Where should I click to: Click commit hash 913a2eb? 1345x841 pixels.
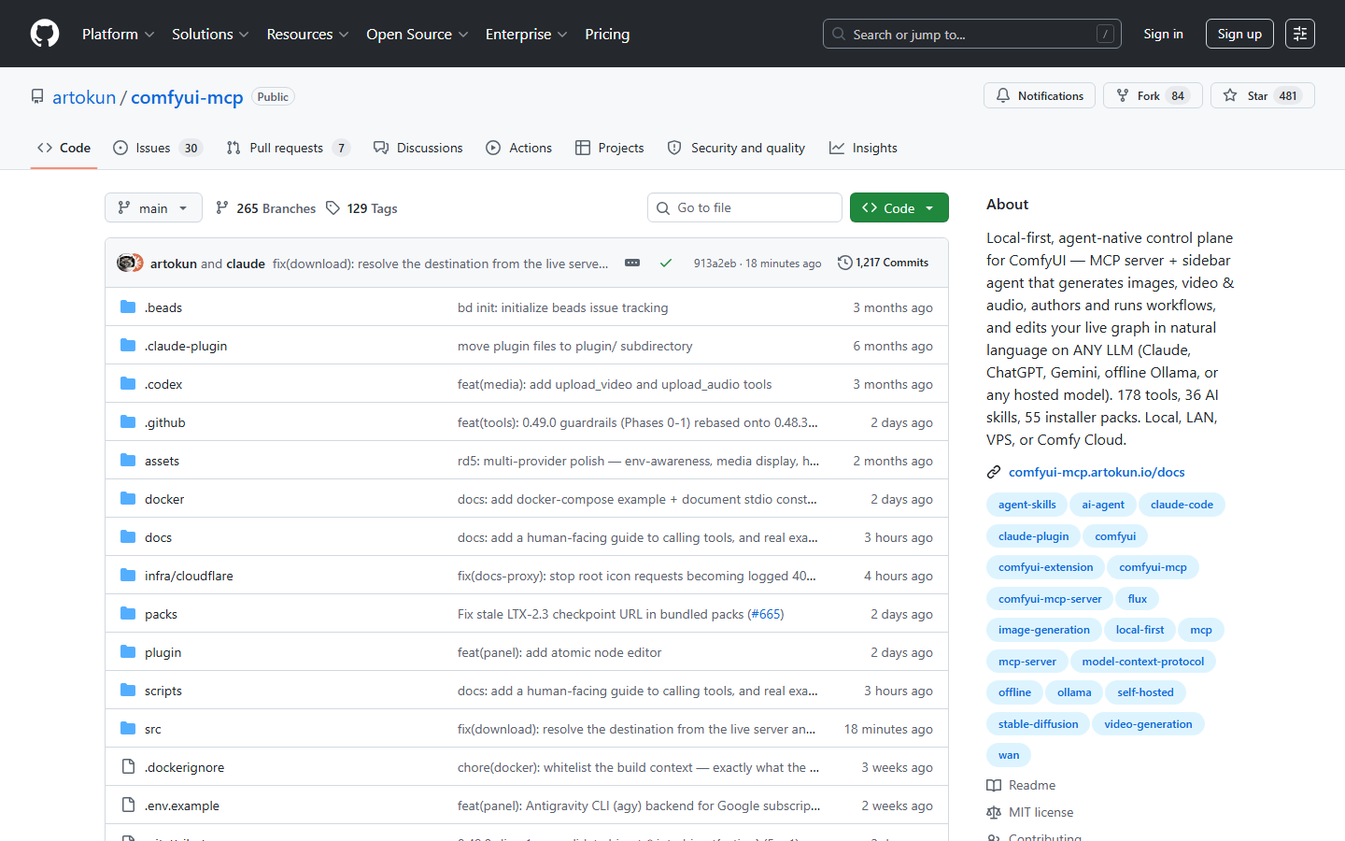click(715, 264)
